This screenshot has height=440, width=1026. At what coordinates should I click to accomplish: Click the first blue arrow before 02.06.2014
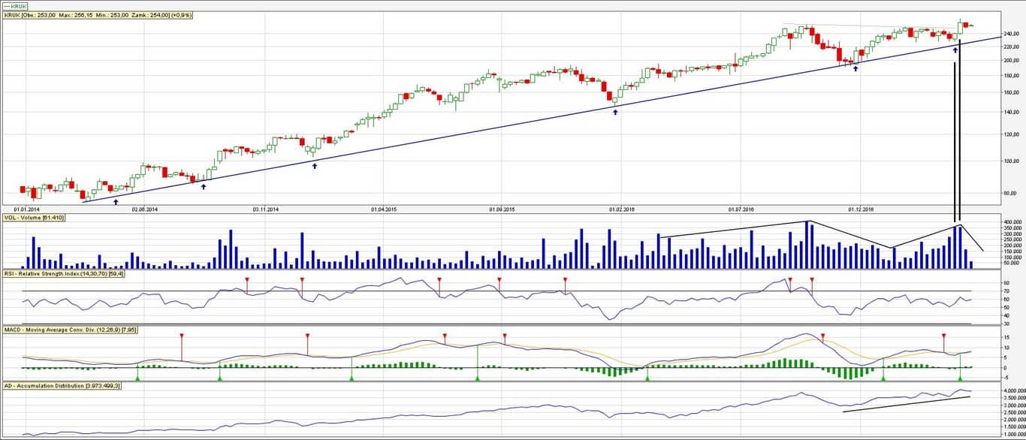(x=115, y=201)
